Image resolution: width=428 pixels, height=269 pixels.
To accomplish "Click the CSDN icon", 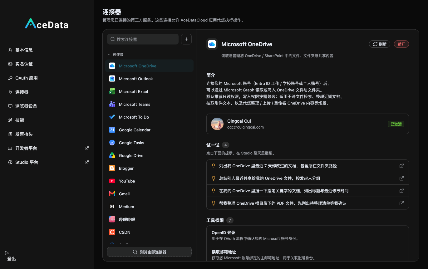I will tap(112, 232).
